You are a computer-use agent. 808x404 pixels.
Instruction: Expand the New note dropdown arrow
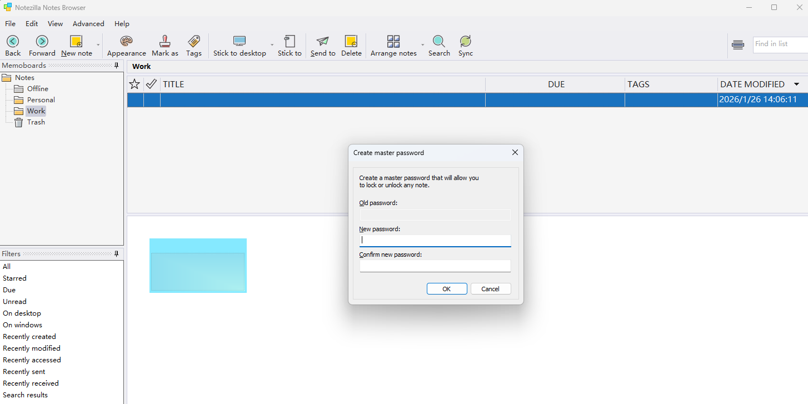98,45
